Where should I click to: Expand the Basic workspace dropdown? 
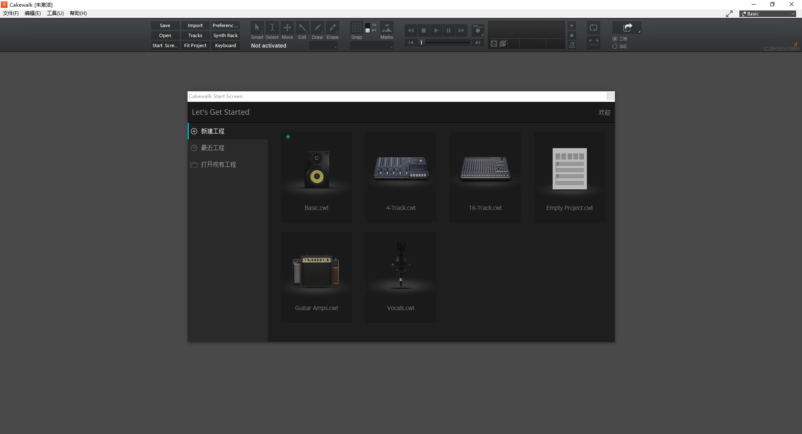pyautogui.click(x=768, y=14)
